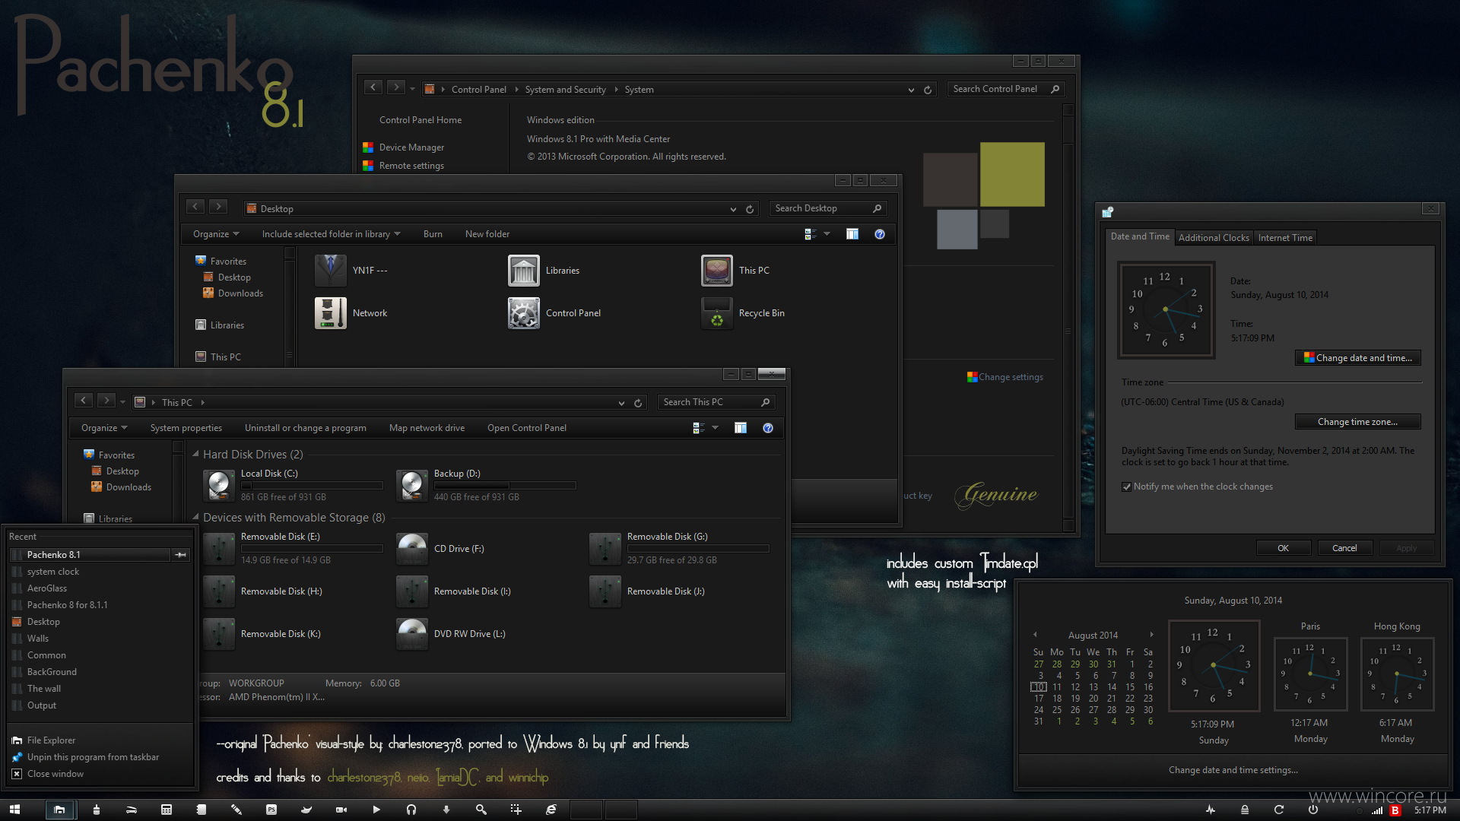Expand Control Panel address bar history dropdown

point(911,90)
